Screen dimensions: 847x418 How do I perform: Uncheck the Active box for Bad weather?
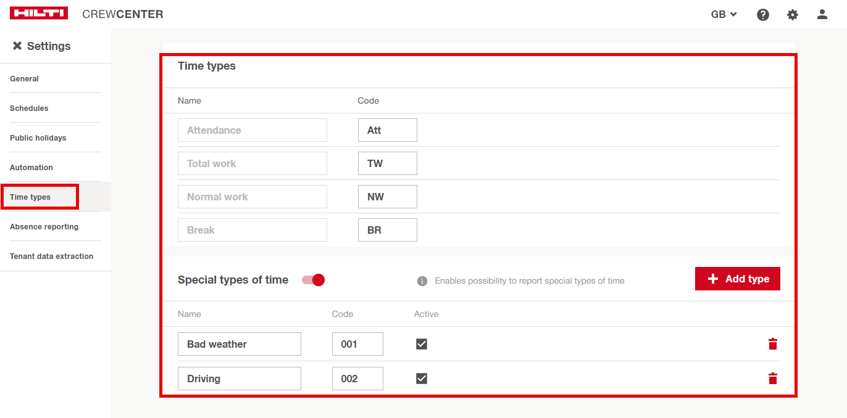point(422,344)
